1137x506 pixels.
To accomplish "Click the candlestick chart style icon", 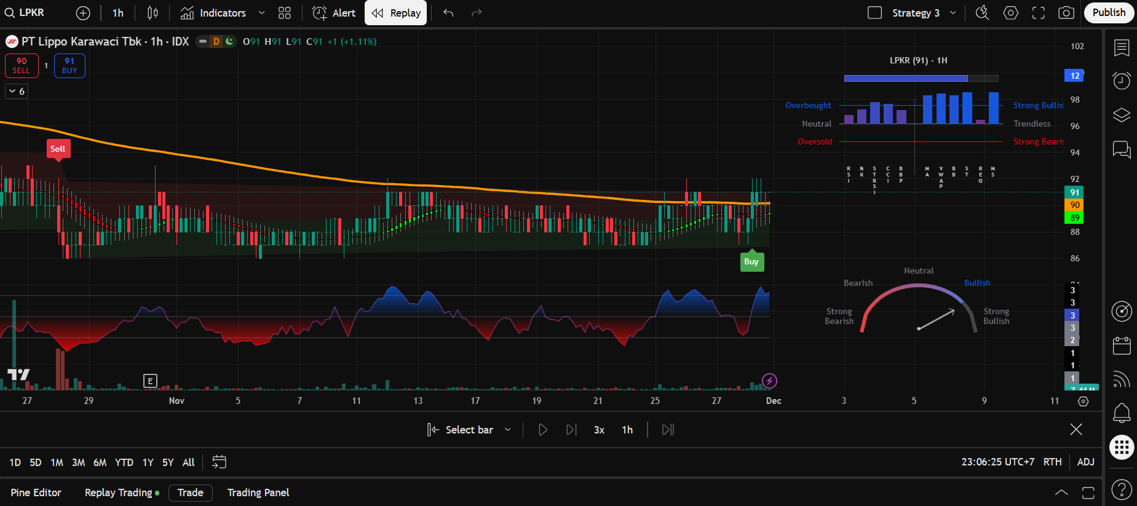I will coord(153,13).
